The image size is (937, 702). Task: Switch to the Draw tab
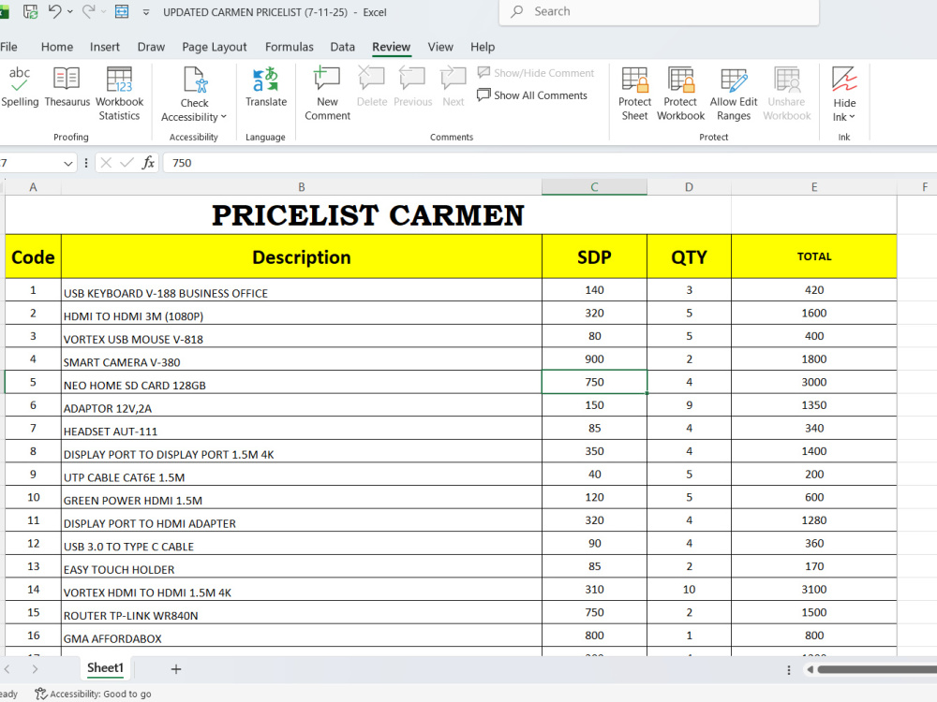coord(151,47)
